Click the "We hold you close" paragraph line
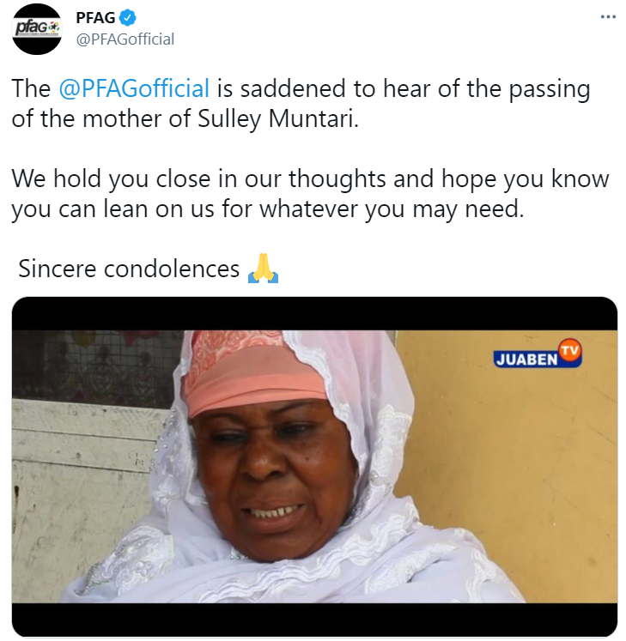This screenshot has width=626, height=641. pos(310,179)
